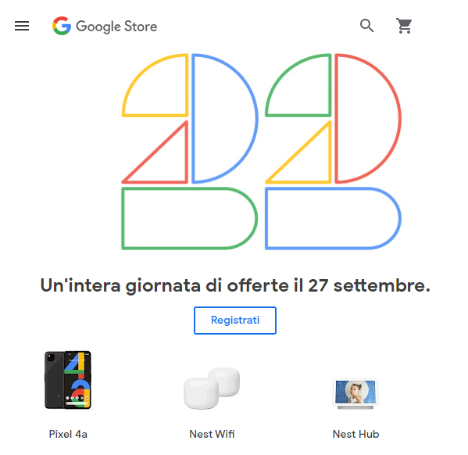Click the Google Store wordmark text

(x=116, y=27)
